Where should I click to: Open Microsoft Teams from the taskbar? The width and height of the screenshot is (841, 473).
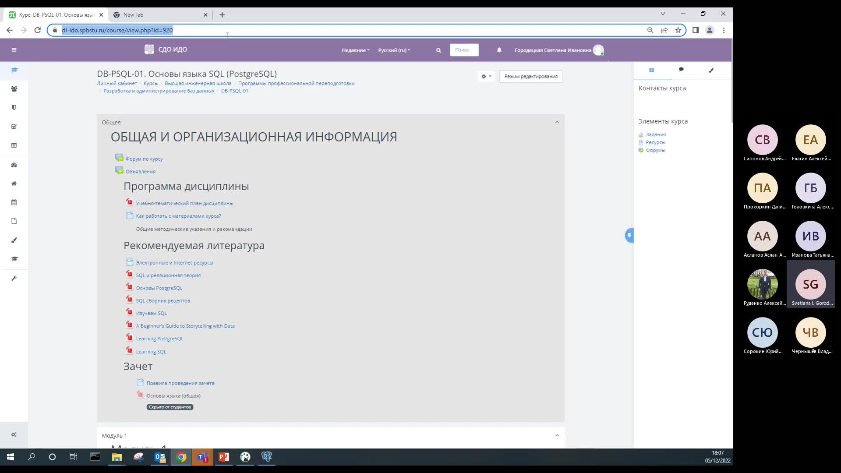pyautogui.click(x=202, y=457)
